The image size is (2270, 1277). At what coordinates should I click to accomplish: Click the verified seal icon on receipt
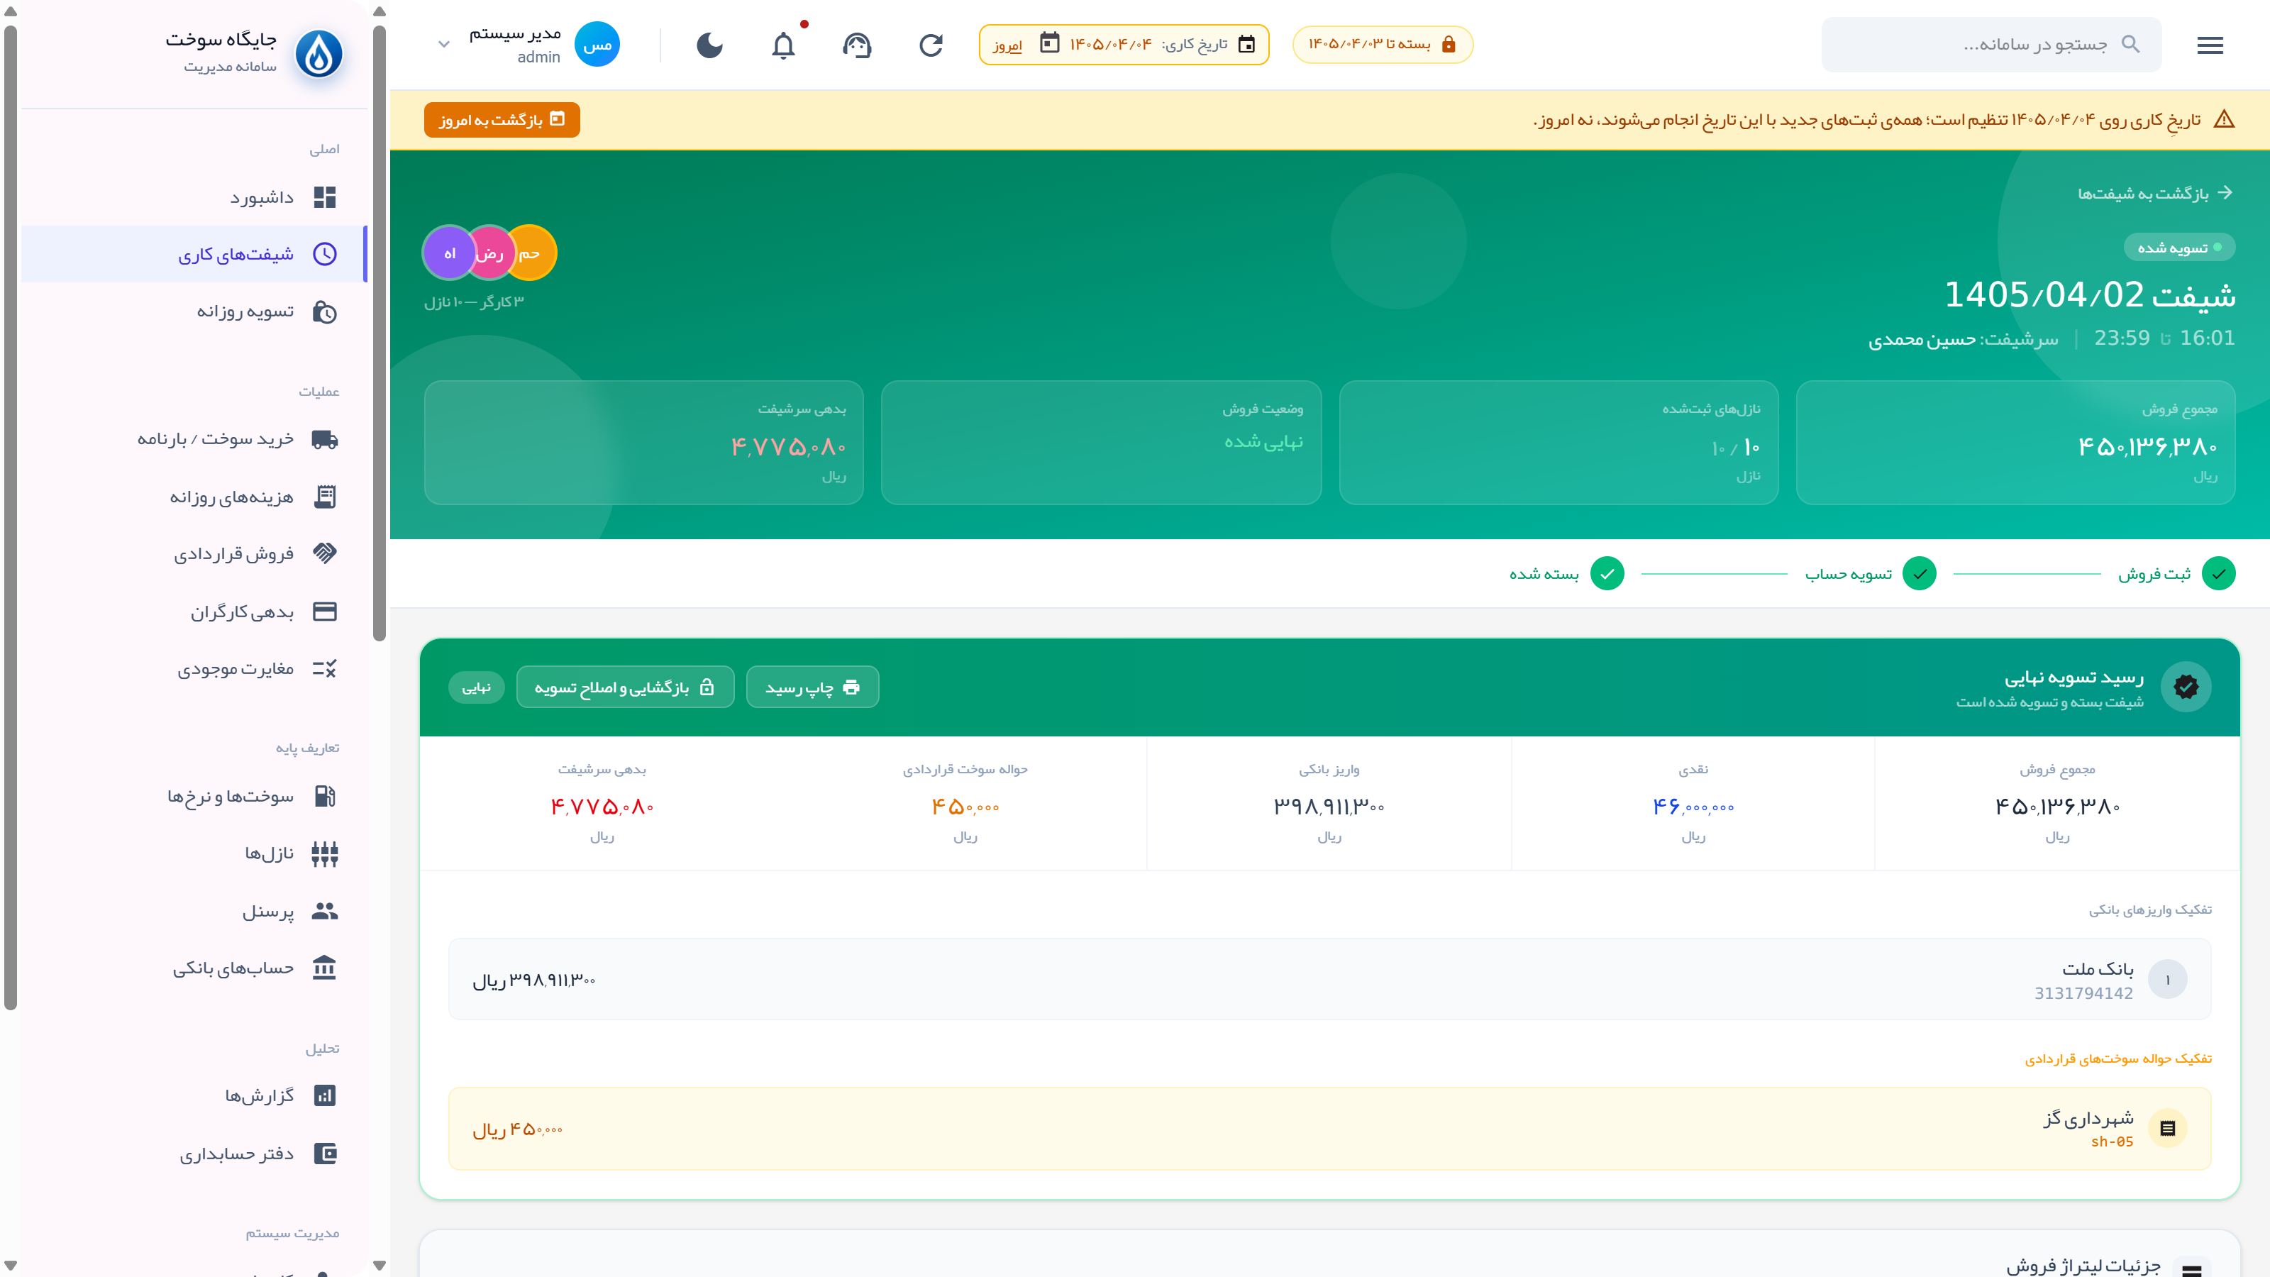pyautogui.click(x=2186, y=687)
